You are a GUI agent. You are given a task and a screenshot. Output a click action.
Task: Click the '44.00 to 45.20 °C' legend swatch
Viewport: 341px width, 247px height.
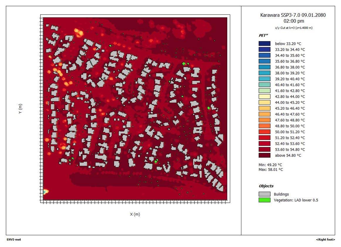[x=264, y=102]
